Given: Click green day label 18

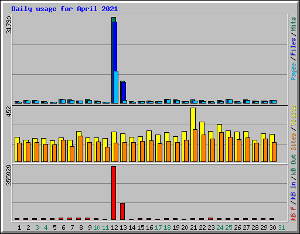Looking at the screenshot, I should (x=167, y=228).
